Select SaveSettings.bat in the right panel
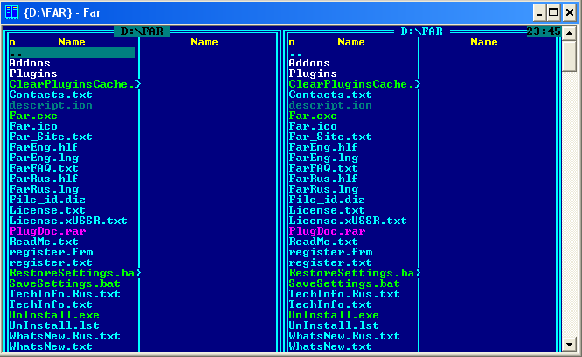The width and height of the screenshot is (582, 357). (344, 283)
